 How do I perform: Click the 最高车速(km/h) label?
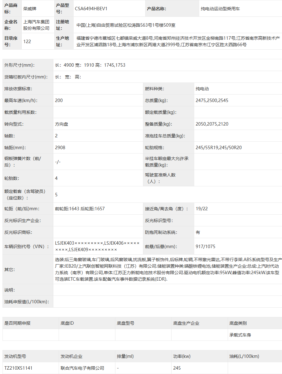[20, 100]
